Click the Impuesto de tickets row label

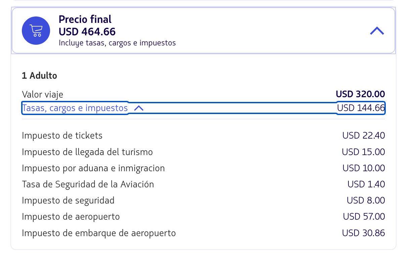[62, 136]
